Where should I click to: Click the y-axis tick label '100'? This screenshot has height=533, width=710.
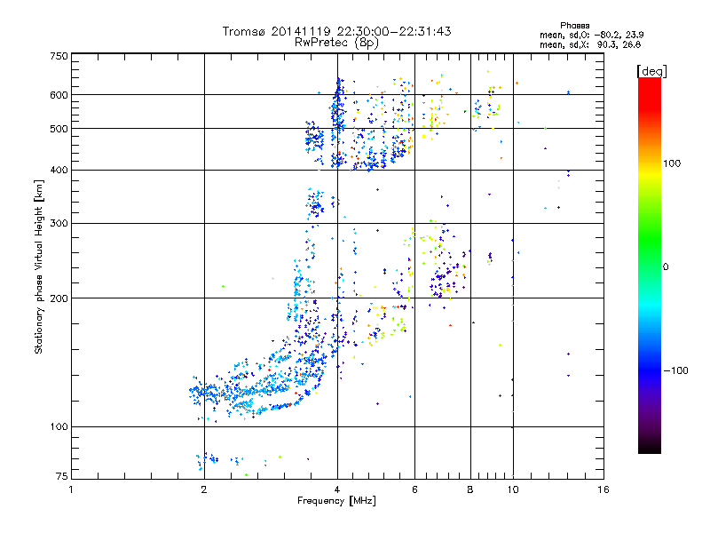[x=59, y=426]
